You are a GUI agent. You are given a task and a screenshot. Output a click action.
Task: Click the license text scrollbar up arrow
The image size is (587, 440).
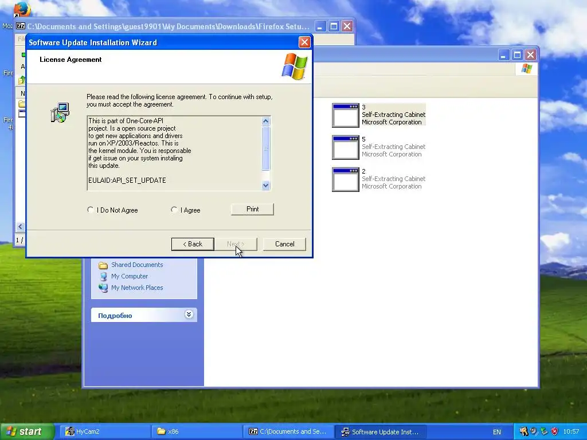pos(266,121)
